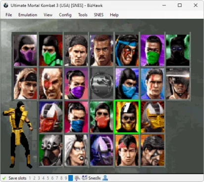Image resolution: width=204 pixels, height=182 pixels.
Task: Select the shadowy black ninja on green portrait
Action: [x=178, y=50]
